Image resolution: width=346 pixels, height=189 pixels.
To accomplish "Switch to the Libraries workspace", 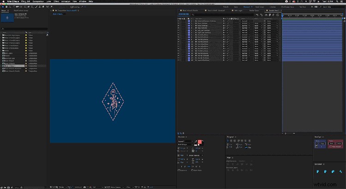I will pos(273,7).
